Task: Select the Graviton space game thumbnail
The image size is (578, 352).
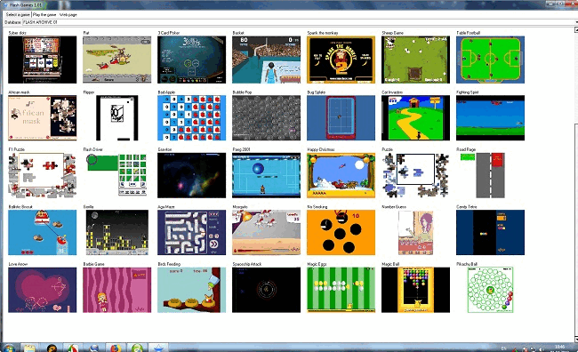Action: (192, 175)
